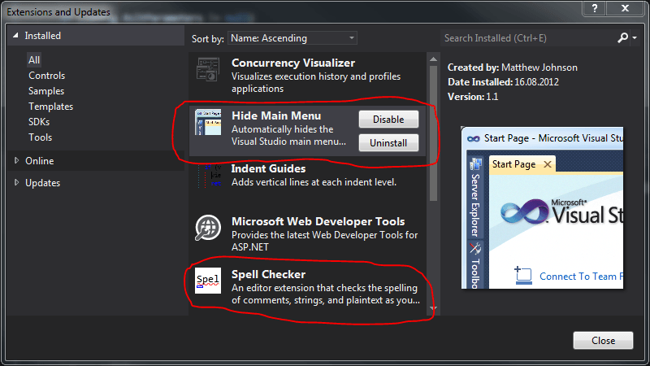This screenshot has height=366, width=650.
Task: Click the Indent Guides extension icon
Action: tap(210, 176)
